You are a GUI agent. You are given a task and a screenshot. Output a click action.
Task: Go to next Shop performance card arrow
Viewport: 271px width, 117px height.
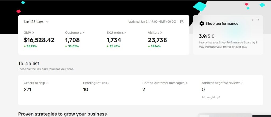tap(258, 20)
